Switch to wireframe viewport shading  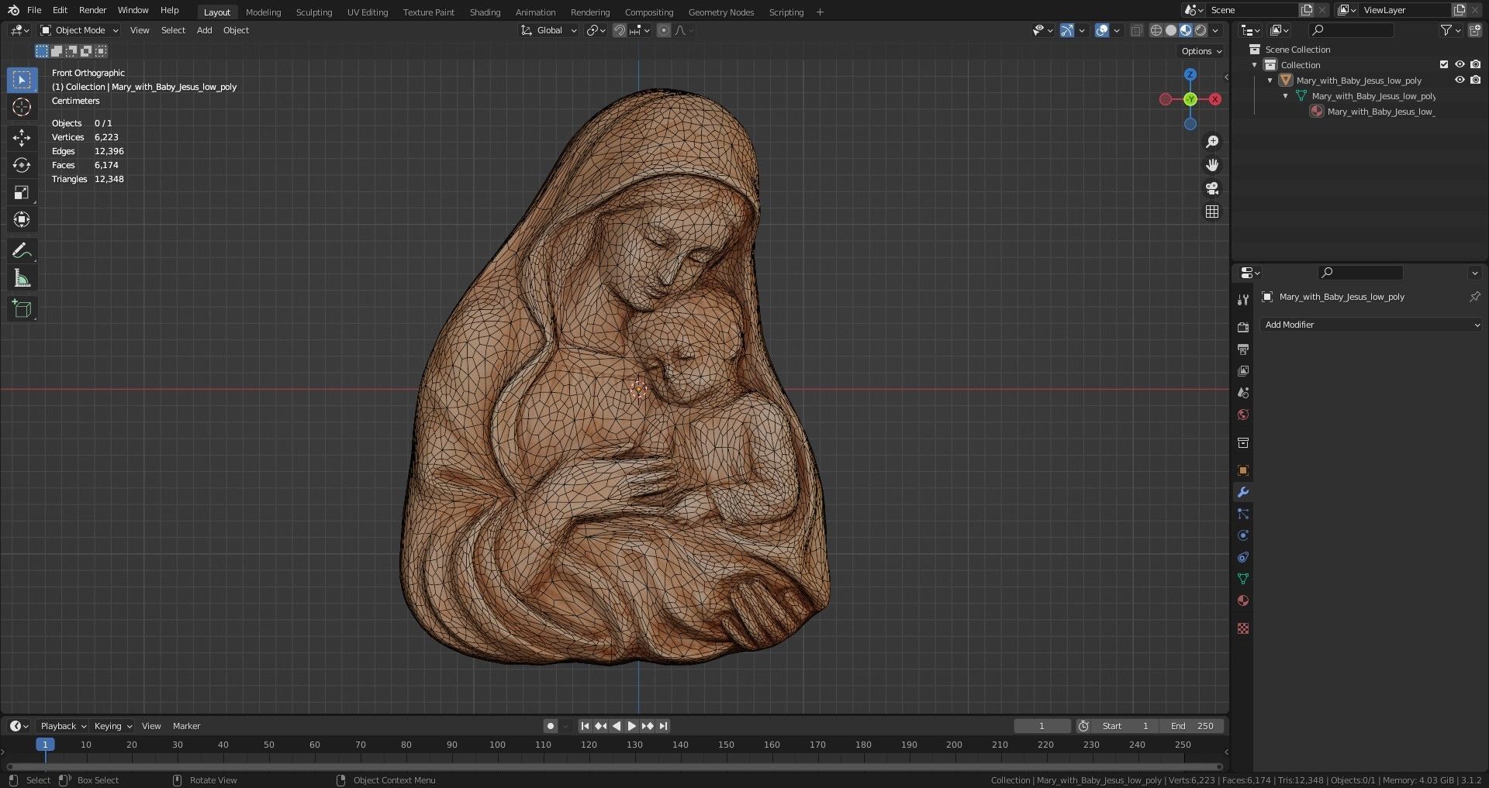(x=1156, y=30)
